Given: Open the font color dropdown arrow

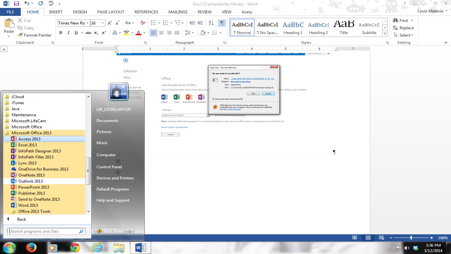Looking at the screenshot, I should click(144, 33).
